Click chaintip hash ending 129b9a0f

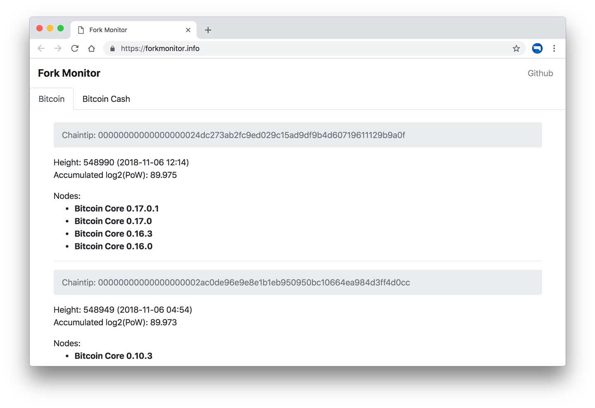(x=251, y=135)
